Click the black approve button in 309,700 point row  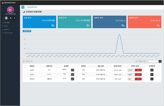pos(152,70)
